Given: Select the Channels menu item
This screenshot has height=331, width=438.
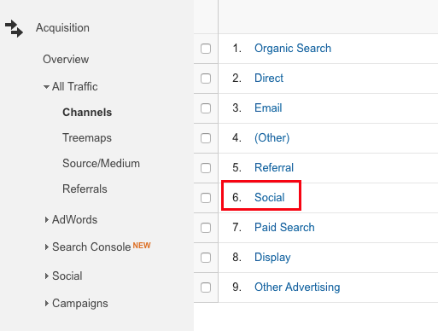Looking at the screenshot, I should (x=87, y=113).
